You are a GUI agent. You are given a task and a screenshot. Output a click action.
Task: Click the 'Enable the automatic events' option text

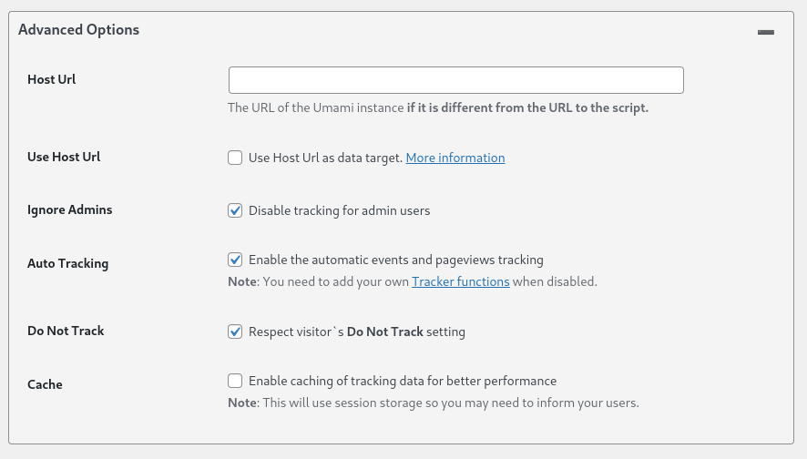(x=395, y=260)
